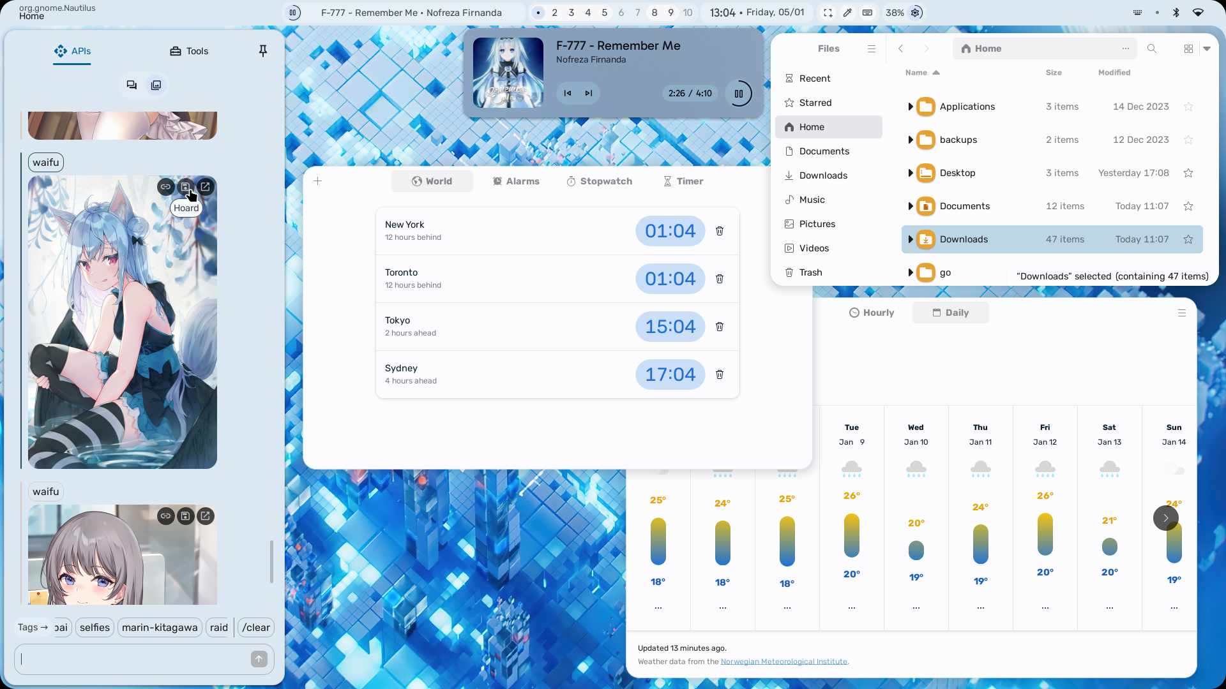Viewport: 1226px width, 689px height.
Task: Switch to the Stopwatch tab
Action: [600, 181]
